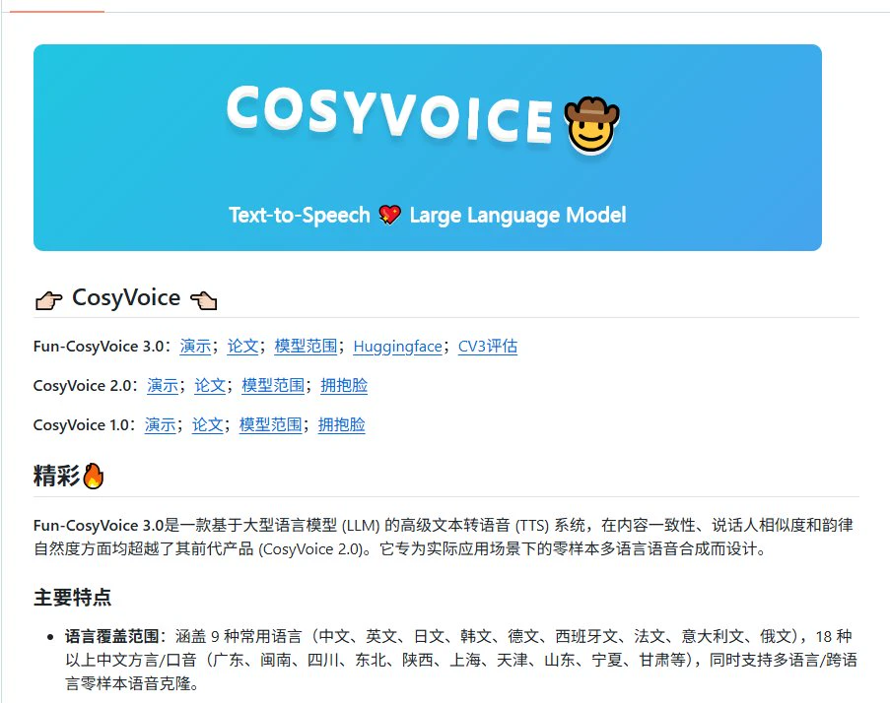
Task: Open CosyVoice 1.0 模型范围 link
Action: coord(271,424)
